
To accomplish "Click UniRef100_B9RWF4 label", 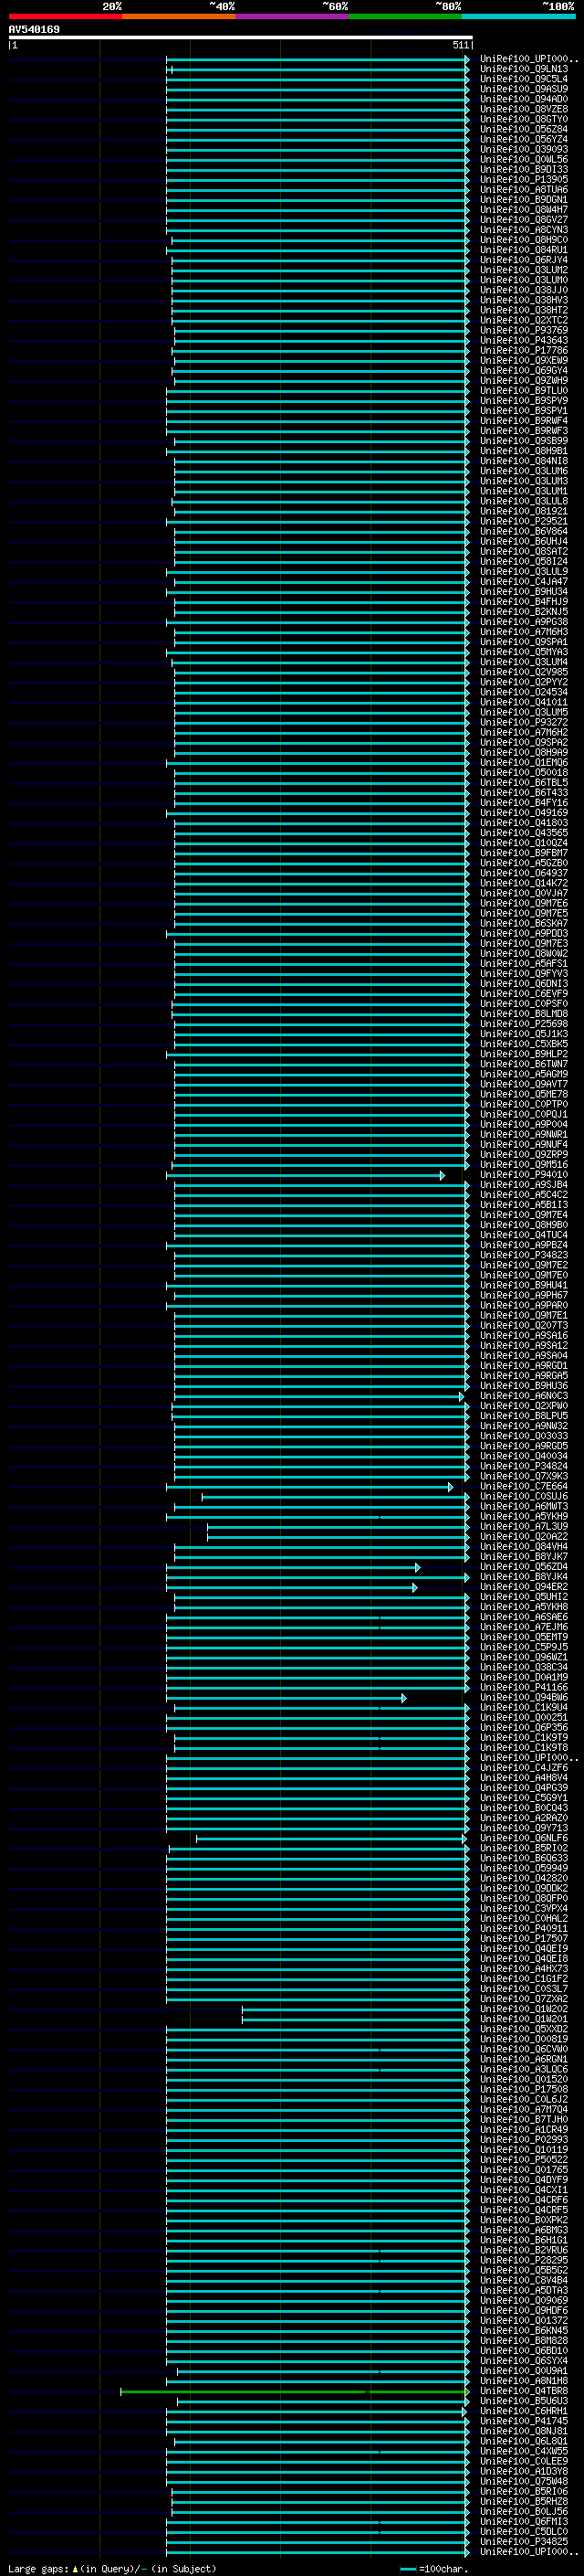I will pos(524,421).
